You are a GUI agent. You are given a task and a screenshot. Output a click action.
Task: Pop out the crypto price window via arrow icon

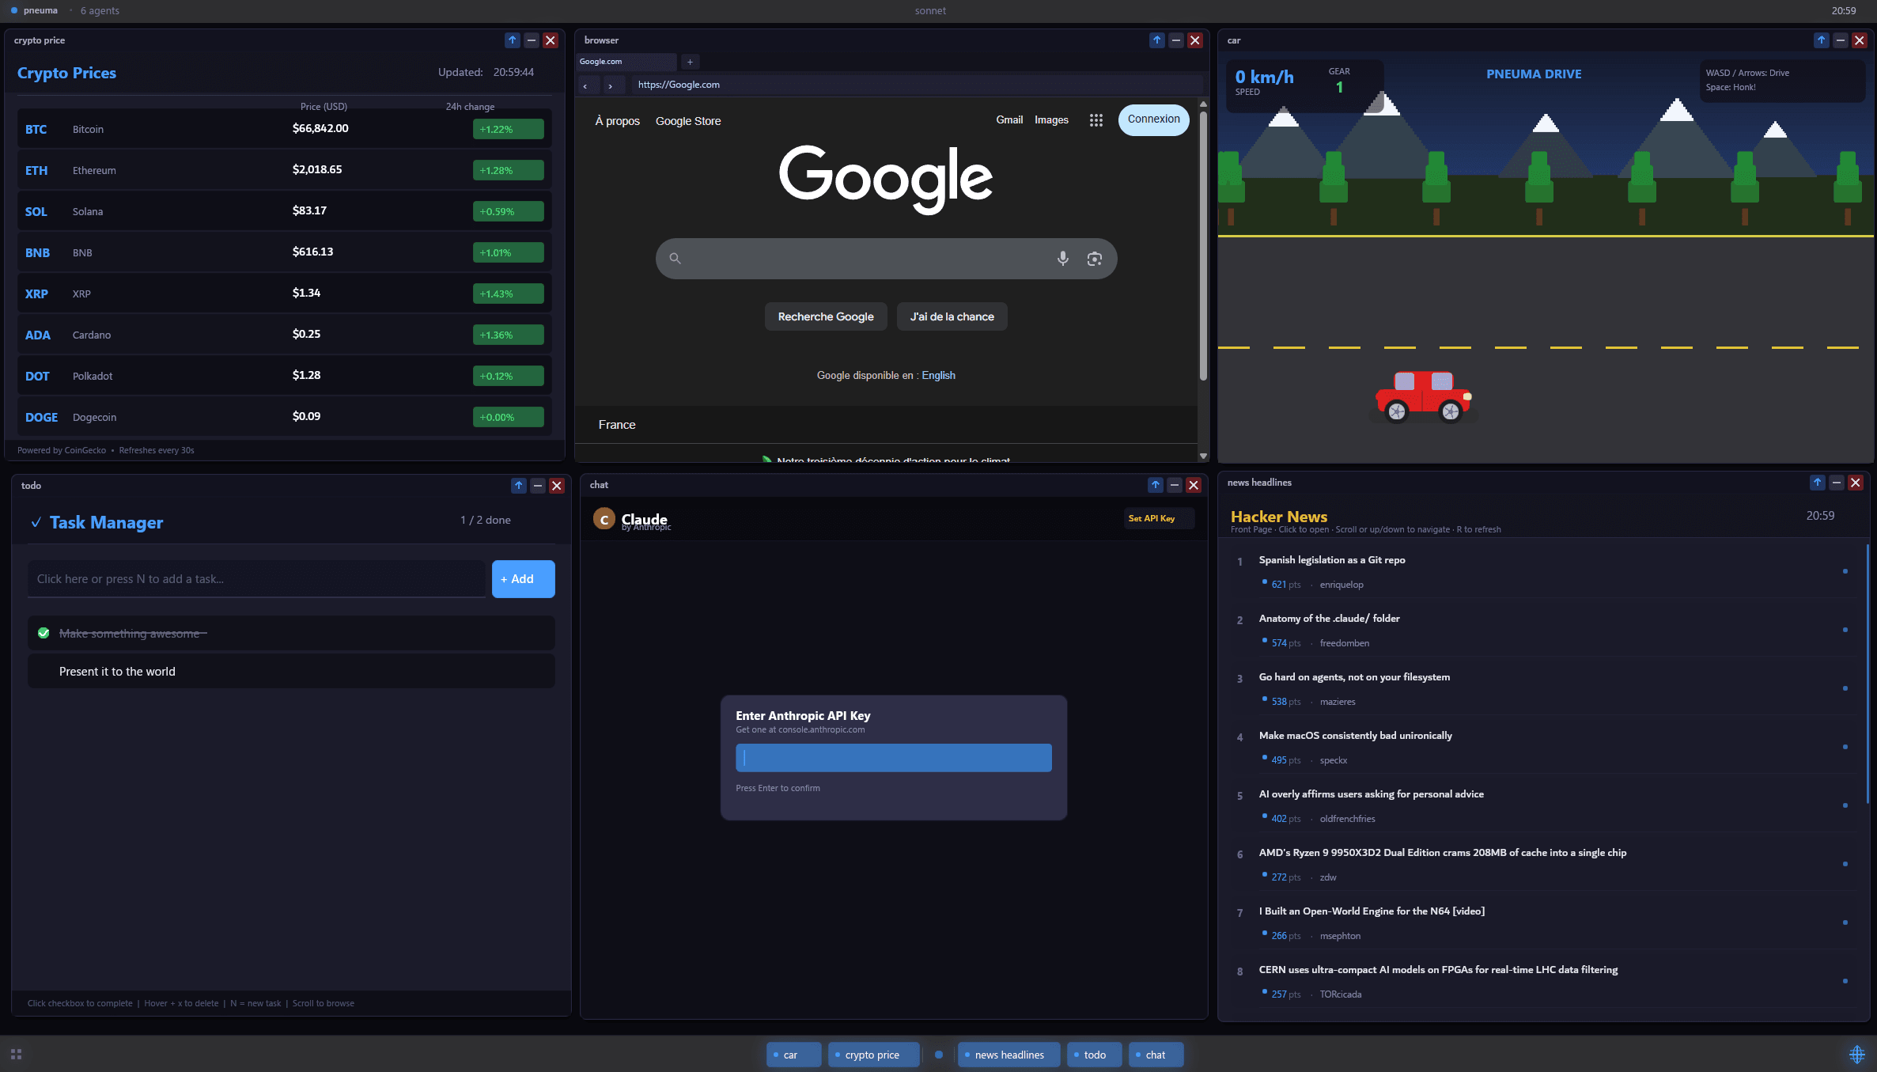(x=512, y=40)
